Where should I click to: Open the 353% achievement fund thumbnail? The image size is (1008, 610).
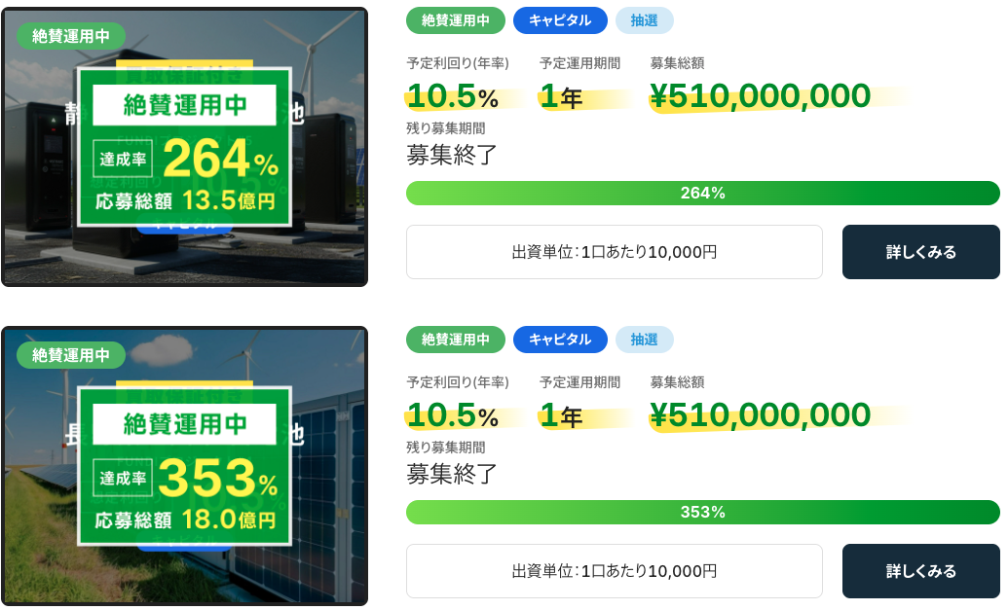[184, 466]
